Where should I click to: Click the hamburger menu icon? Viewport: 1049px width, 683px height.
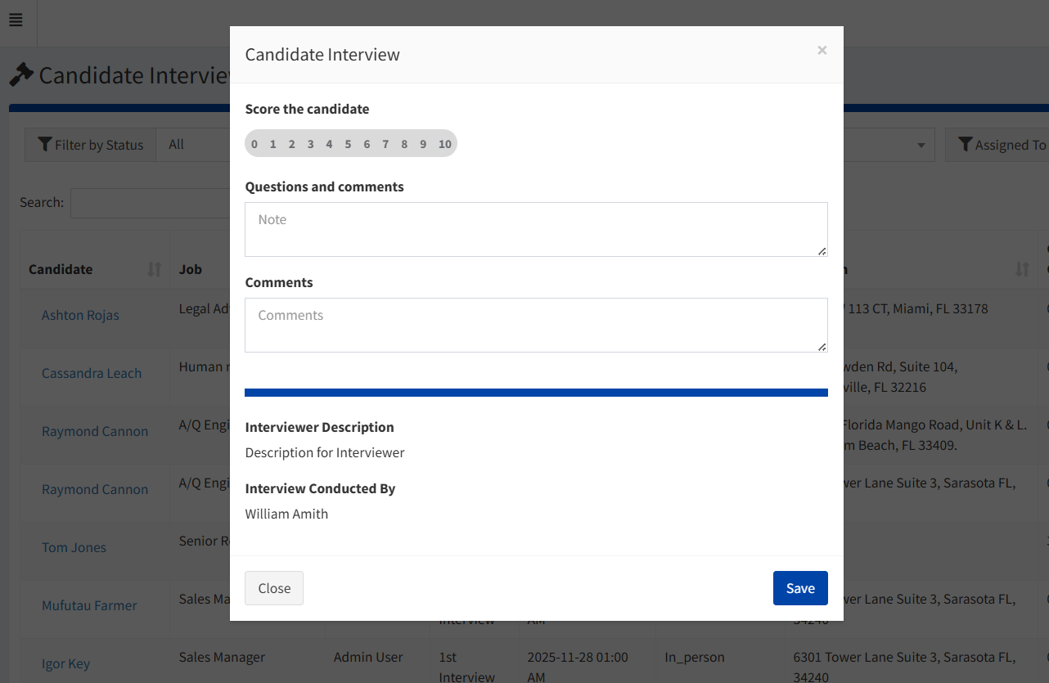pyautogui.click(x=16, y=20)
